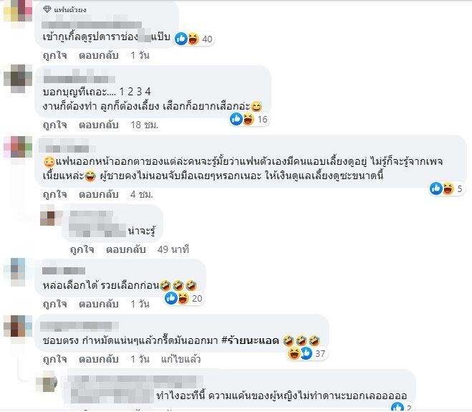The width and height of the screenshot is (472, 412).
Task: Click the 18 ชม. timestamp link
Action: [x=145, y=125]
